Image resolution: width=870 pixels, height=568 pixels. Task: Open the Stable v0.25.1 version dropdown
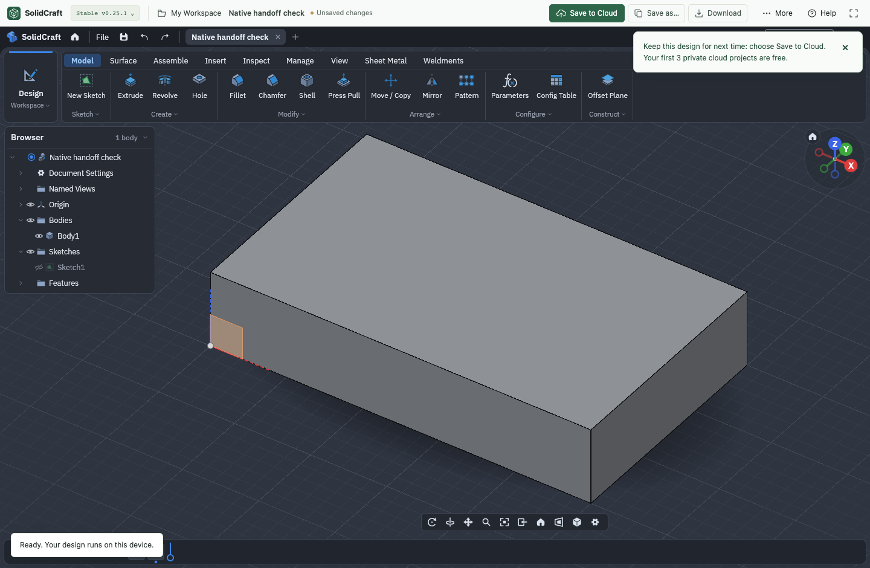click(105, 13)
